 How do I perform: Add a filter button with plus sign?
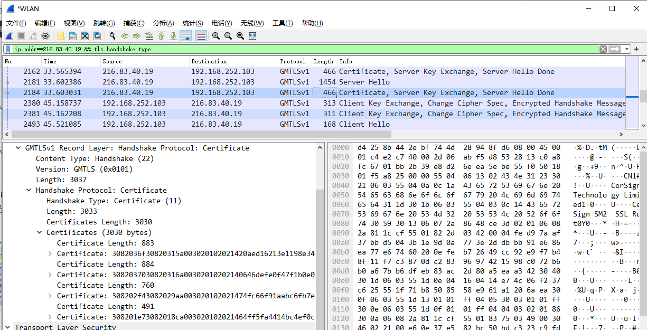[637, 49]
